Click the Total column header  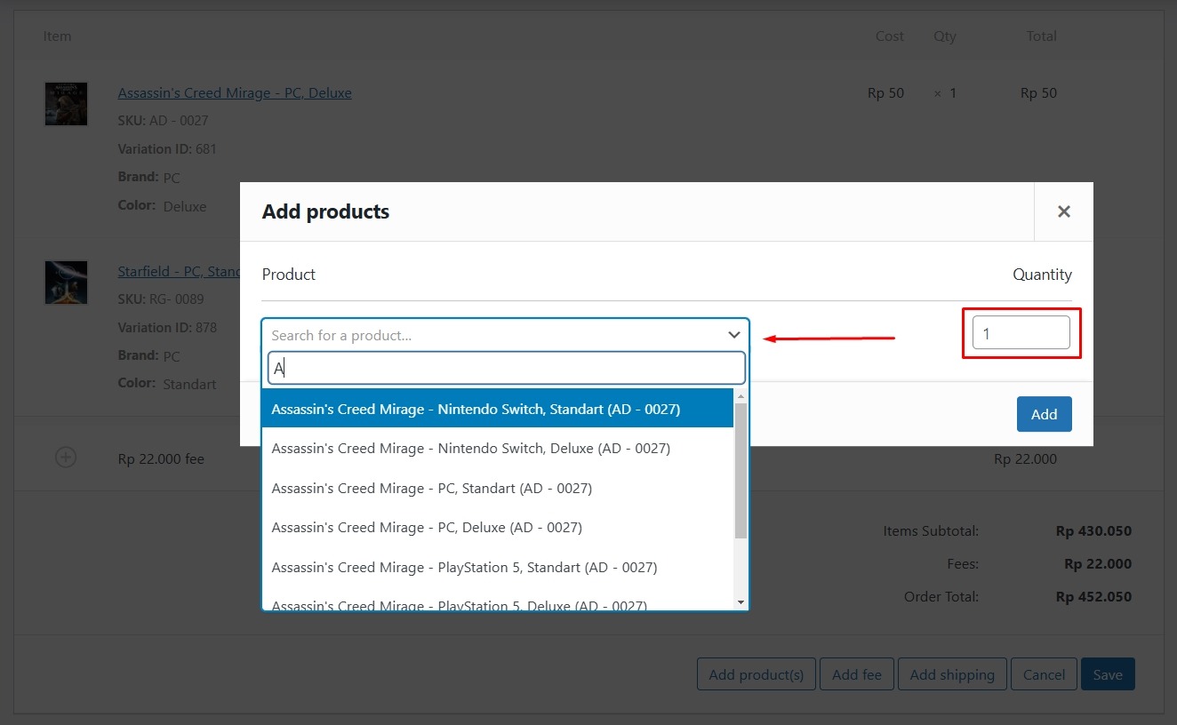click(x=1041, y=36)
